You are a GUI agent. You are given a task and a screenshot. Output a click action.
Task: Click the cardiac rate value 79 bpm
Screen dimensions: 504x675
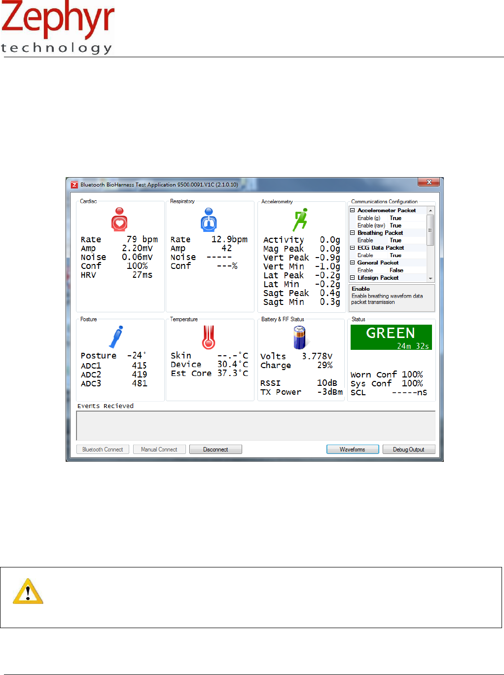tap(142, 239)
